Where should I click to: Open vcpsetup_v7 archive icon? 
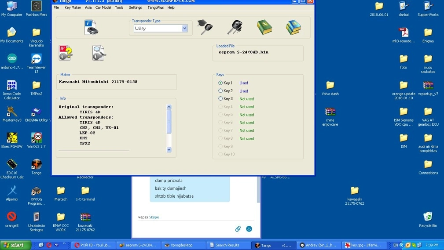click(428, 88)
